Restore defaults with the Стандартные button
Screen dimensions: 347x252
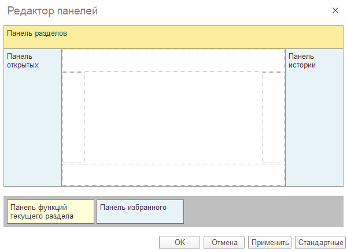pos(320,242)
